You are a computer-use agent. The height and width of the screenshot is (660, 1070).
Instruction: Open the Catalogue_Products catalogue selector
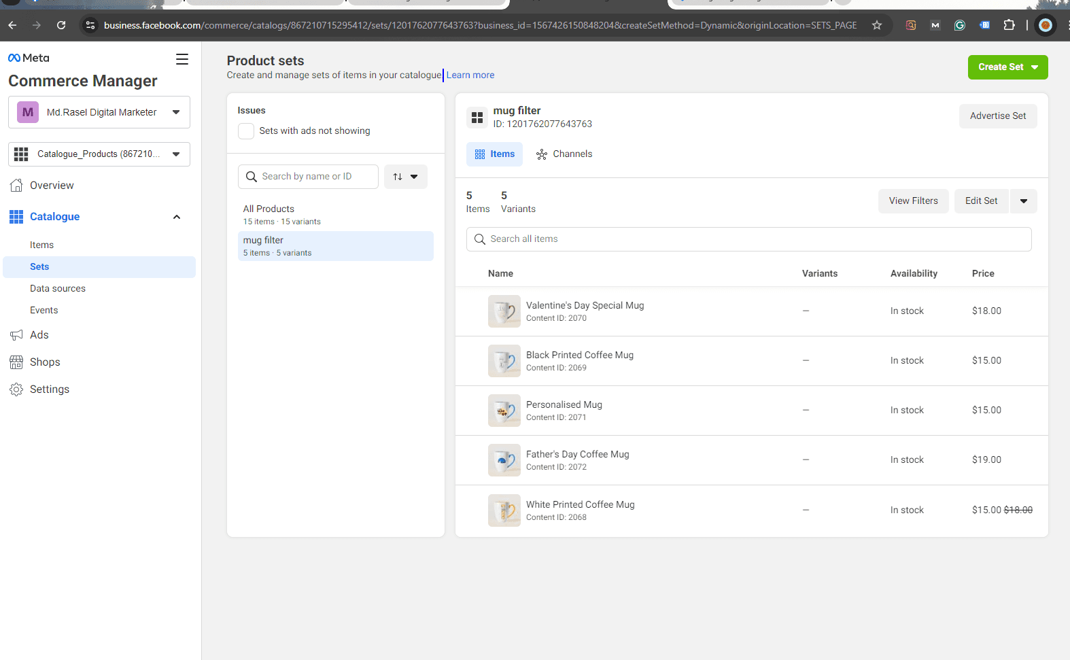click(x=99, y=154)
